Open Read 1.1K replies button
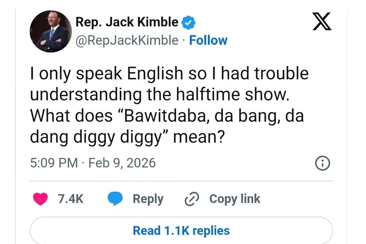Screen dimensions: 366x244 [x=181, y=230]
